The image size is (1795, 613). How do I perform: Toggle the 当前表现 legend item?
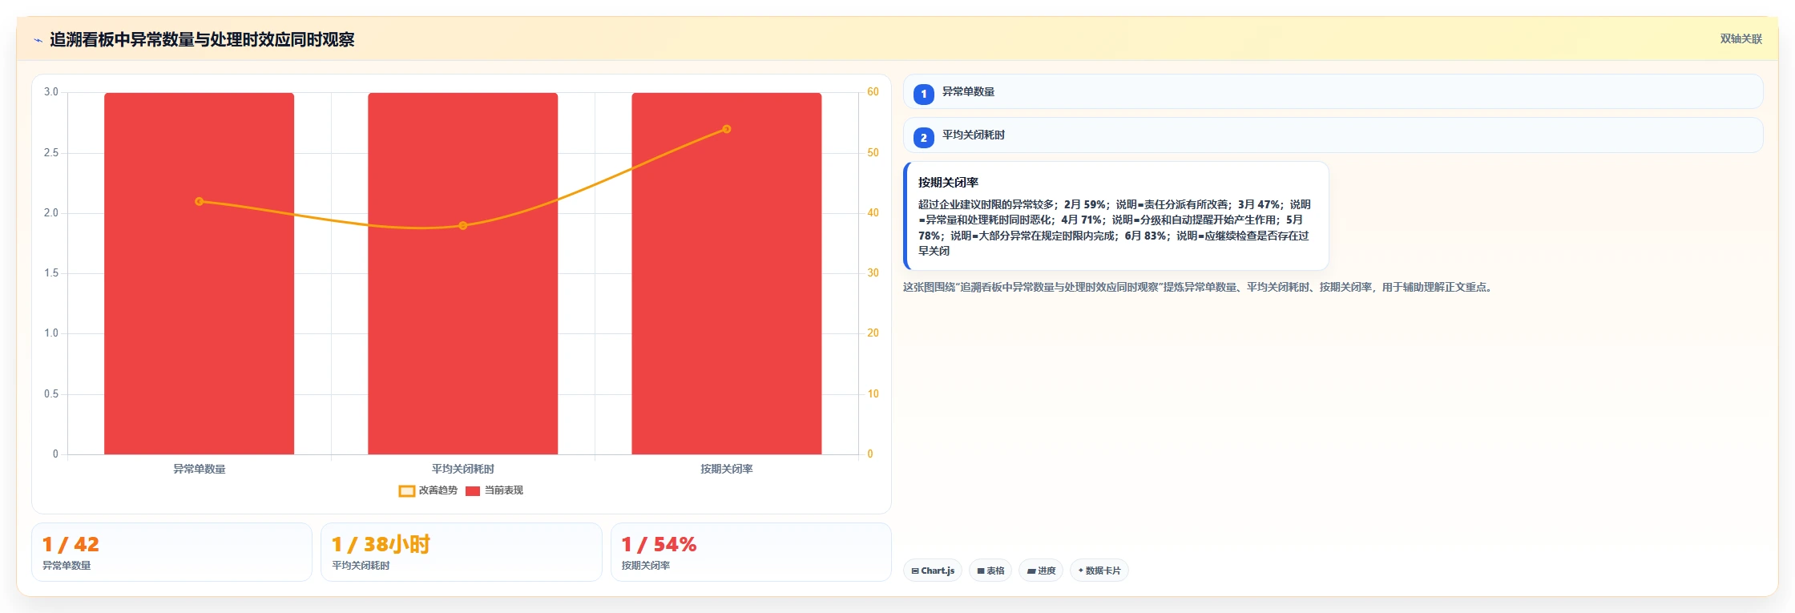pyautogui.click(x=494, y=490)
